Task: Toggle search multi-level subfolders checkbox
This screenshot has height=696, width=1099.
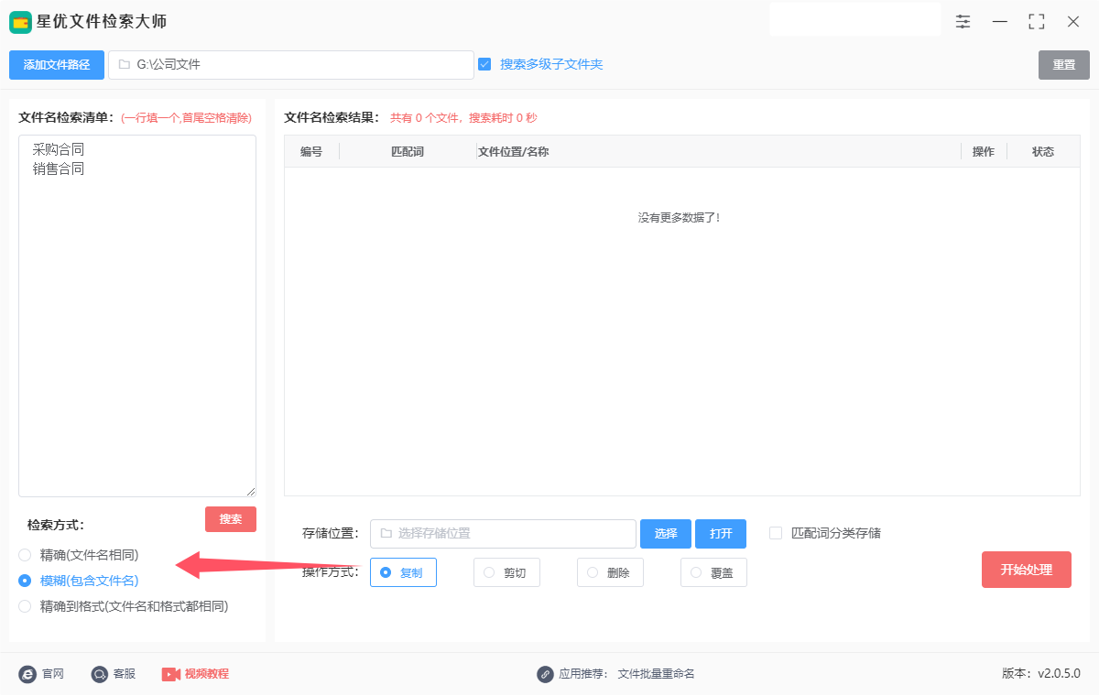Action: coord(484,64)
